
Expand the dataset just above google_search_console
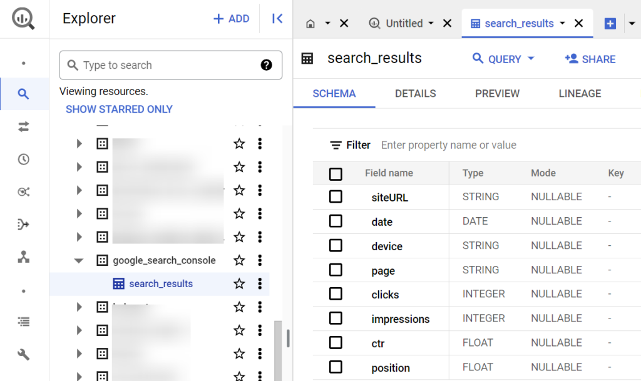tap(79, 237)
